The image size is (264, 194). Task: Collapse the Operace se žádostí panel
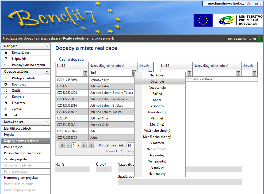coord(47,72)
